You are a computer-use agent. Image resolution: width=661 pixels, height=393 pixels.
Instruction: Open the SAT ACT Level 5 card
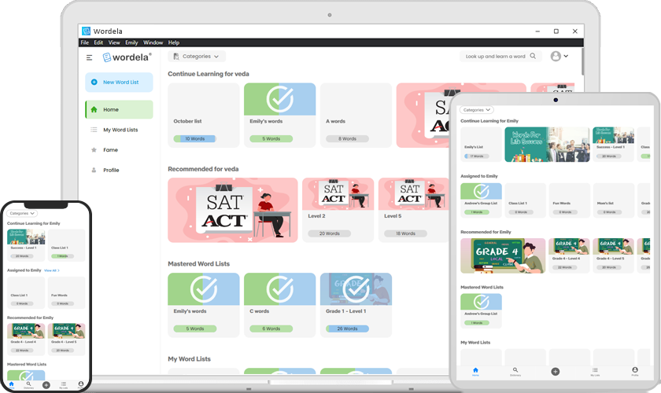pyautogui.click(x=413, y=210)
